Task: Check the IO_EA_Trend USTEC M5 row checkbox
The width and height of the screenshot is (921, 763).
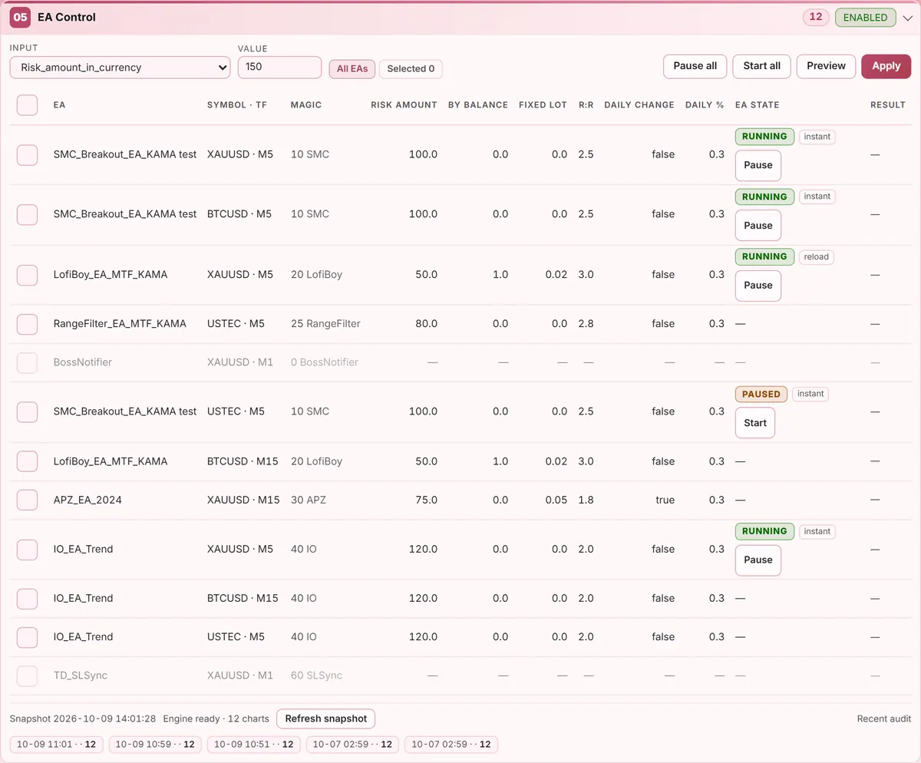Action: click(x=27, y=636)
